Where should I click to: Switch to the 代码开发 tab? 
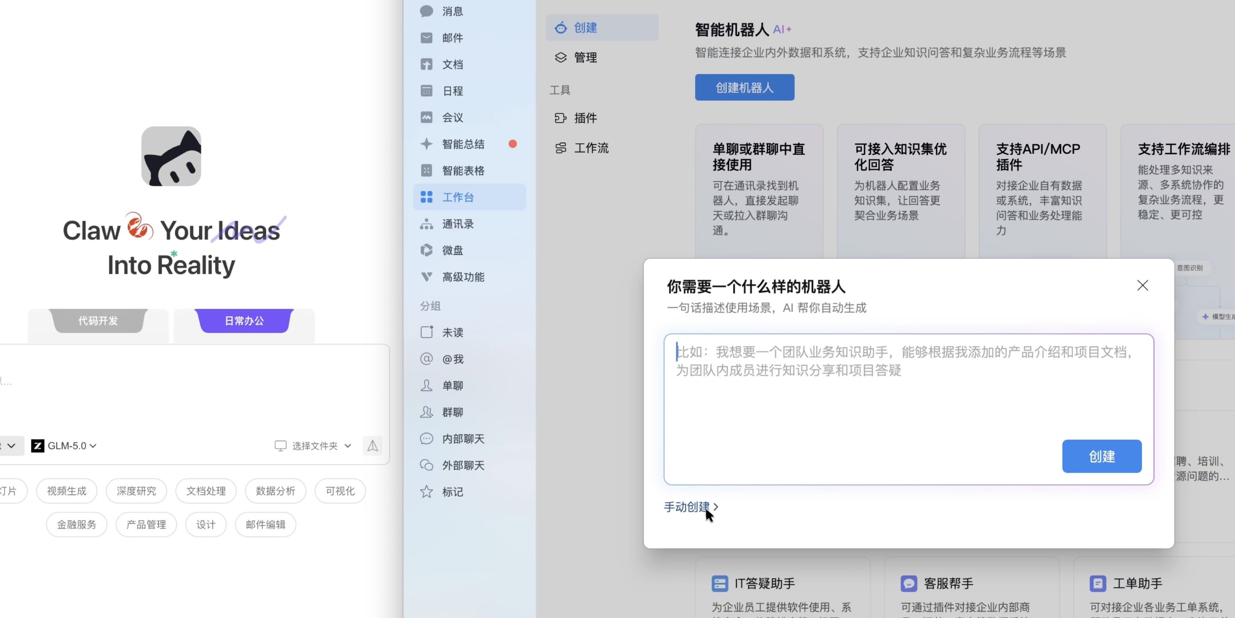pyautogui.click(x=98, y=321)
